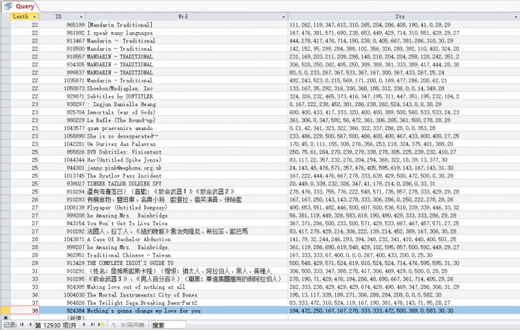Select ID cell 934305

62,64
